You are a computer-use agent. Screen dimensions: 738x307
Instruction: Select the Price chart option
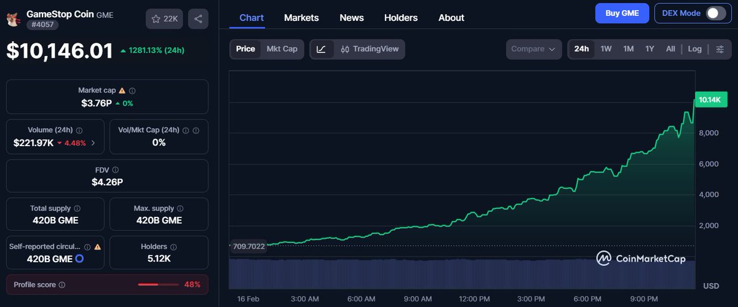click(x=245, y=49)
